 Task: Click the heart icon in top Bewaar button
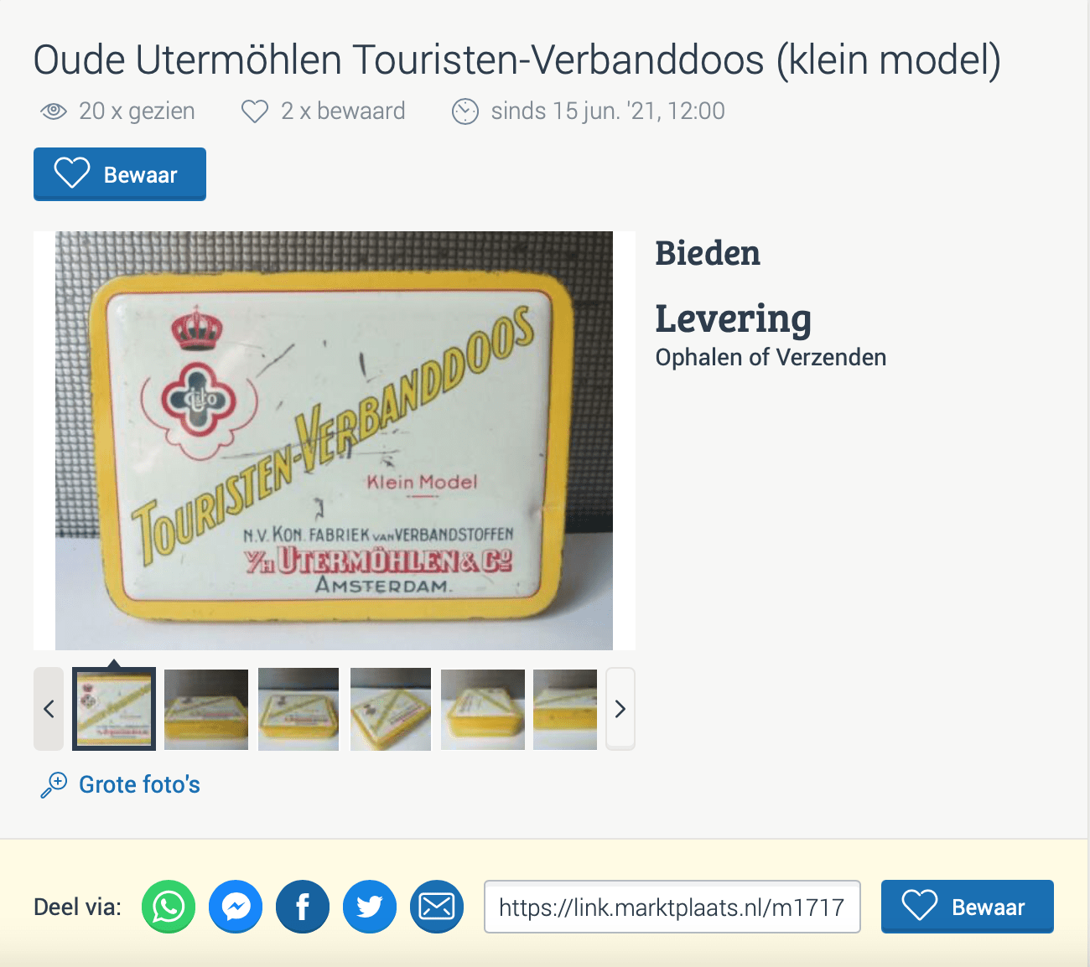click(x=72, y=173)
